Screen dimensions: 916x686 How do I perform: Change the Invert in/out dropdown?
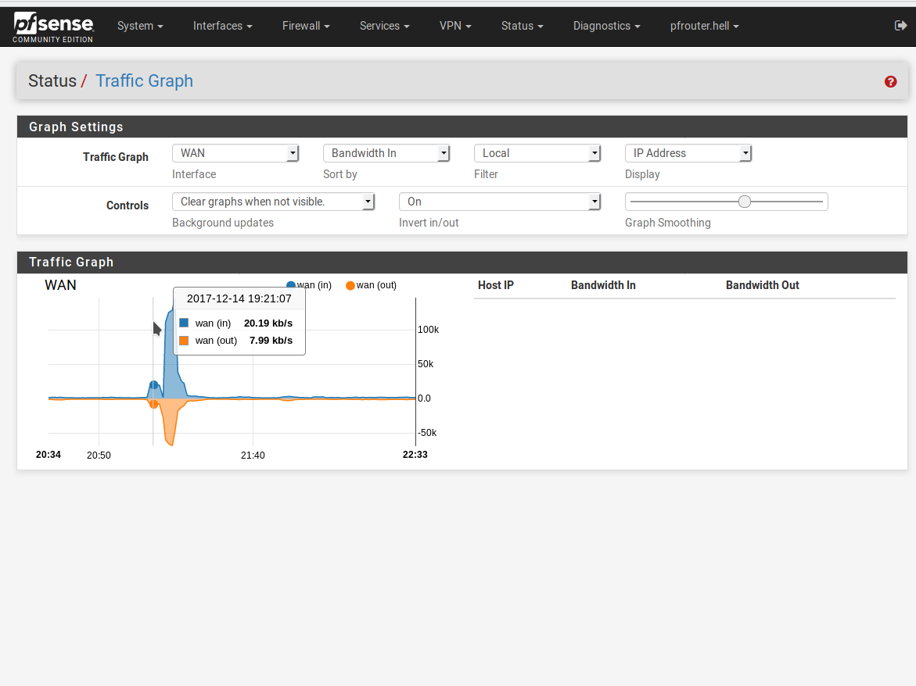tap(500, 202)
